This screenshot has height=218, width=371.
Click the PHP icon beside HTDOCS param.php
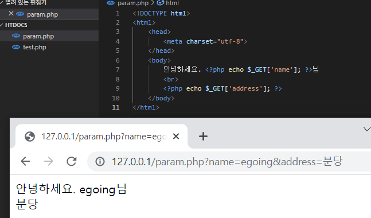coord(16,36)
